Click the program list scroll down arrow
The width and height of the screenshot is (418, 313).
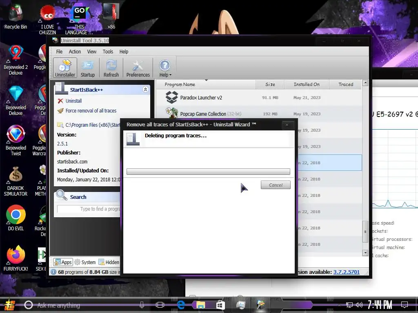(365, 253)
